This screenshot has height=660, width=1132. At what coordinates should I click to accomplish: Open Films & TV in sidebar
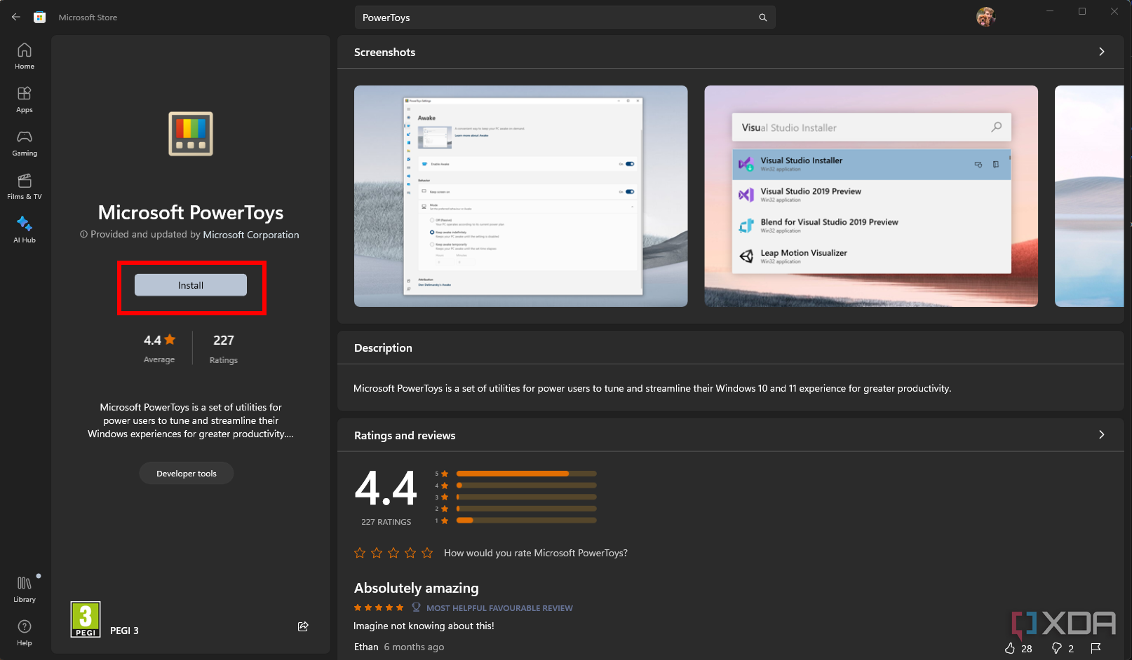coord(25,186)
